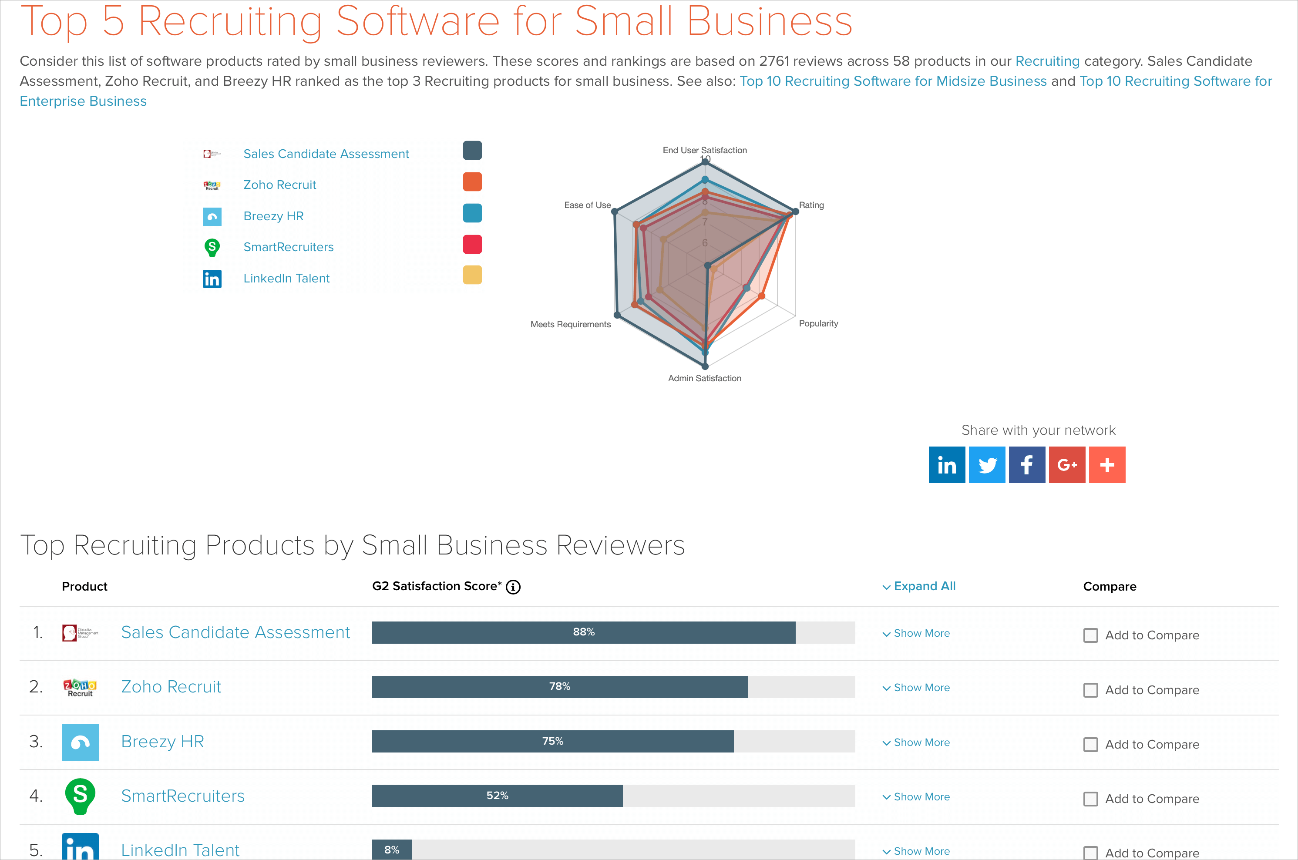Enable Add to Compare for SmartRecruiters
The image size is (1298, 860).
point(1090,799)
